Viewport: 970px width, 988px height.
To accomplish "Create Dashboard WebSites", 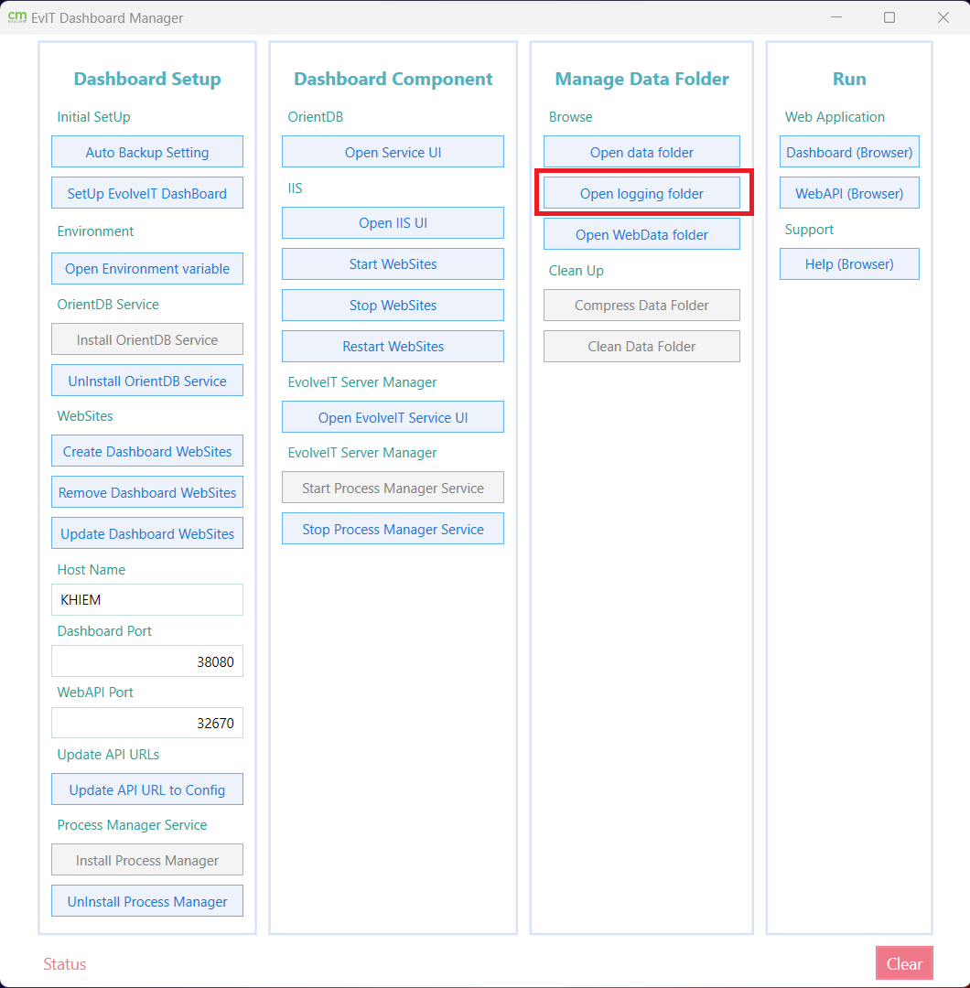I will [x=146, y=451].
